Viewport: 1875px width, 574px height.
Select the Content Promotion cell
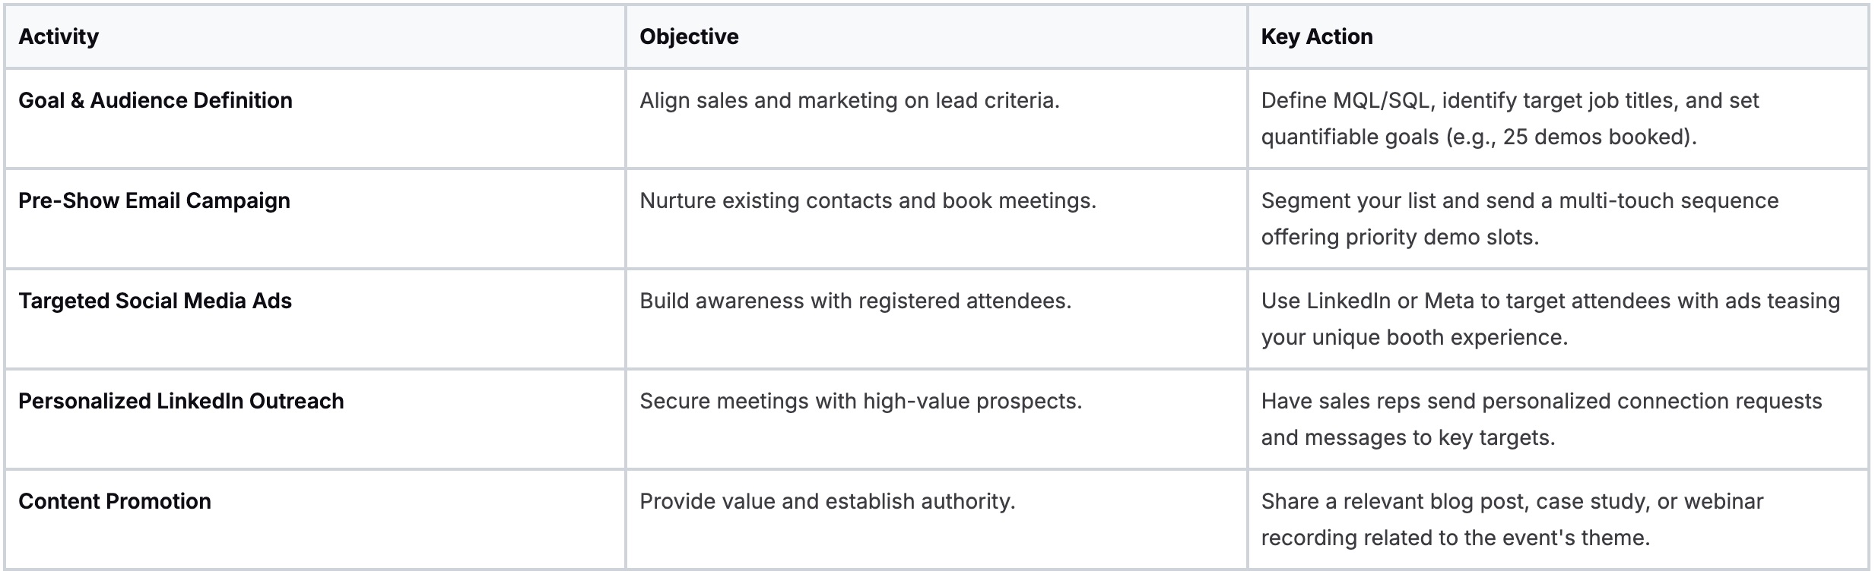316,519
